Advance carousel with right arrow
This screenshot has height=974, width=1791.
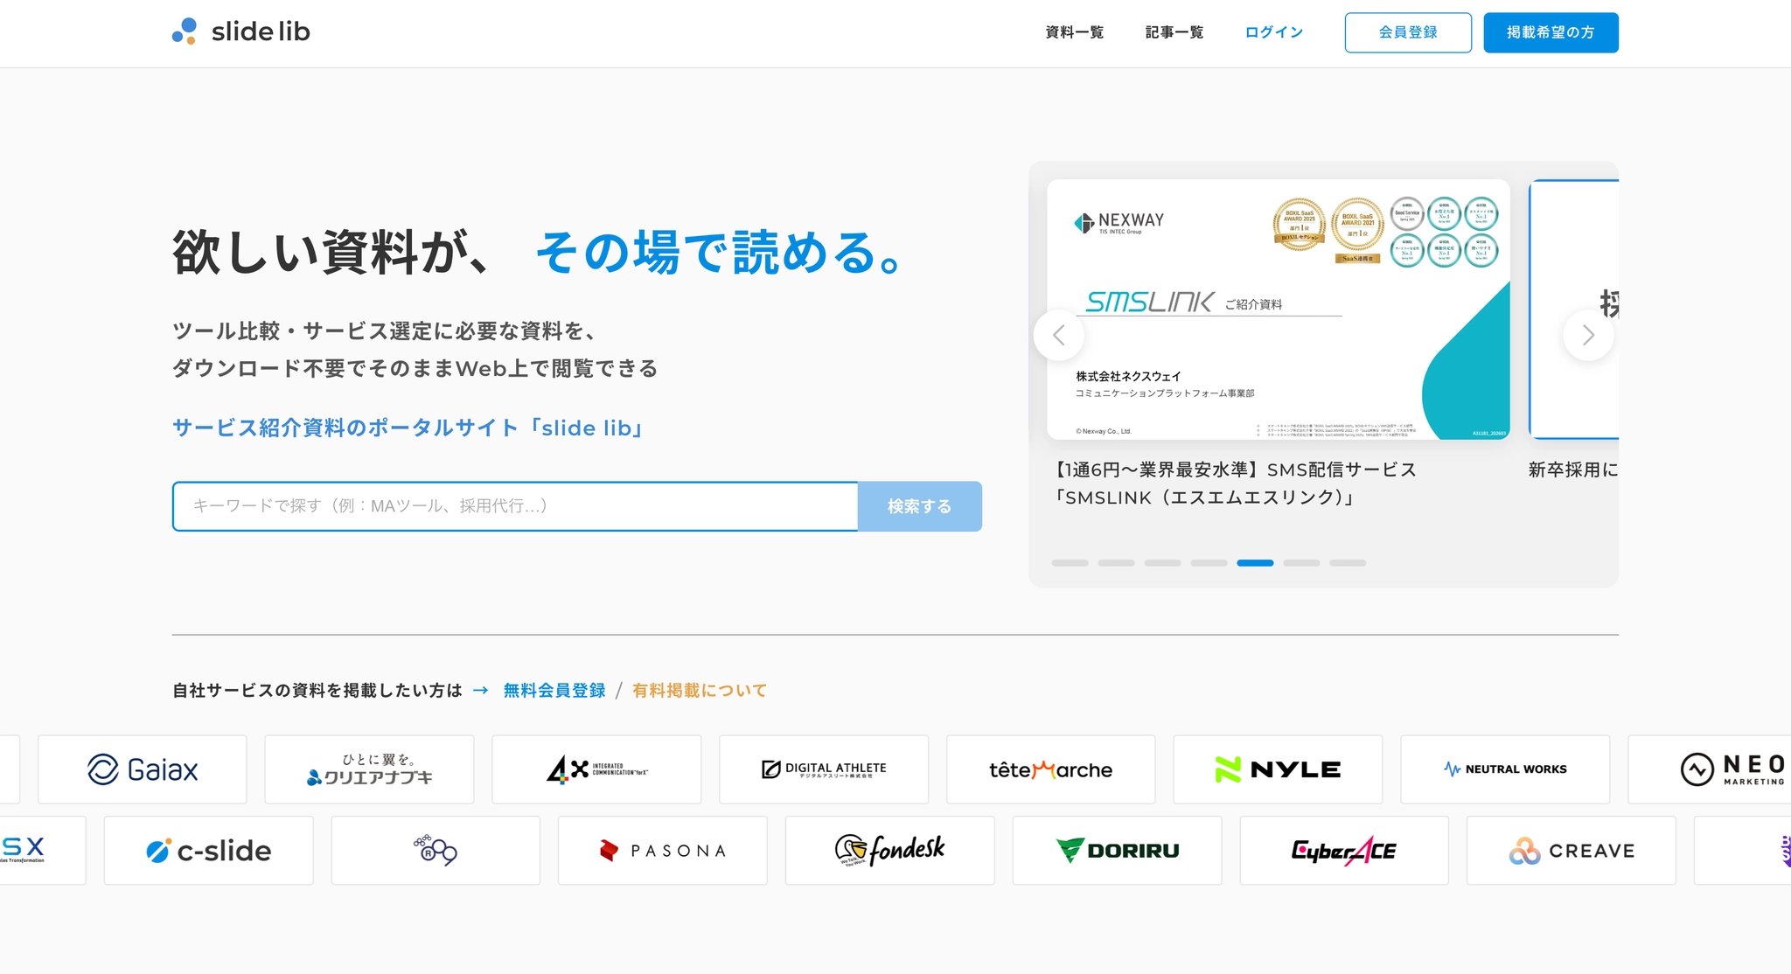coord(1588,335)
